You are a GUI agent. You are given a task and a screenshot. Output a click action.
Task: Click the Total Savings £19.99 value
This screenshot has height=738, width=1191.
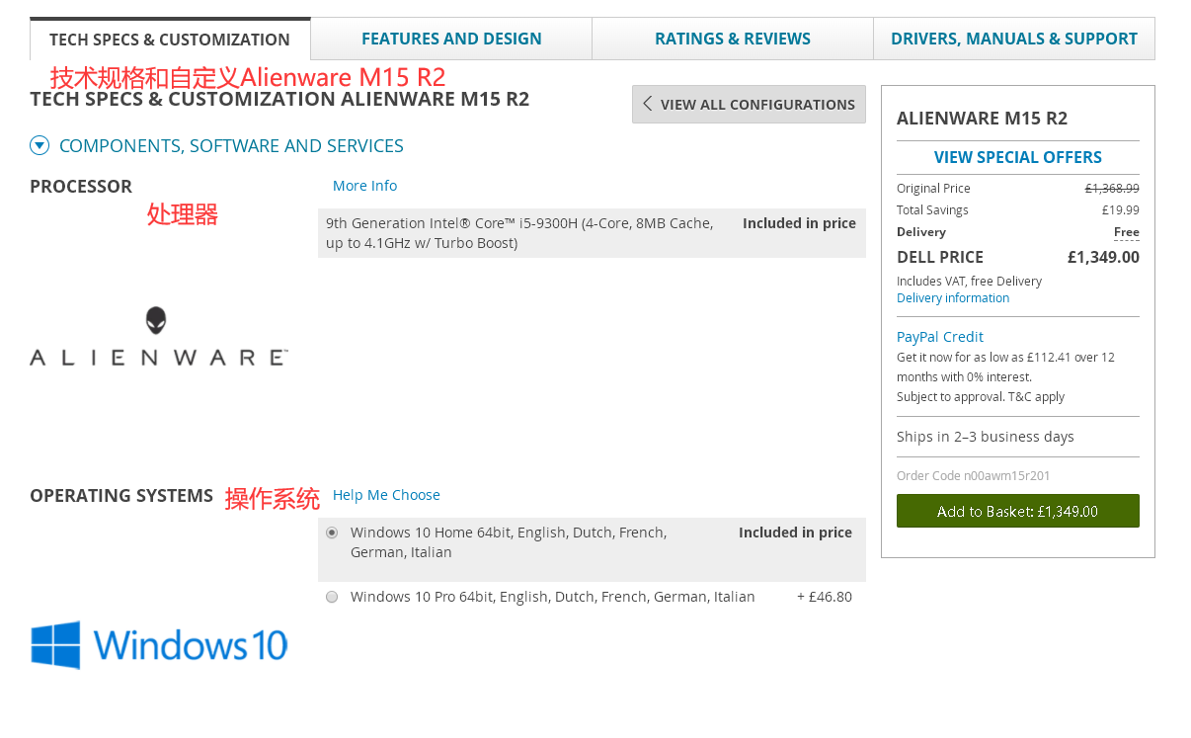[x=1121, y=210]
